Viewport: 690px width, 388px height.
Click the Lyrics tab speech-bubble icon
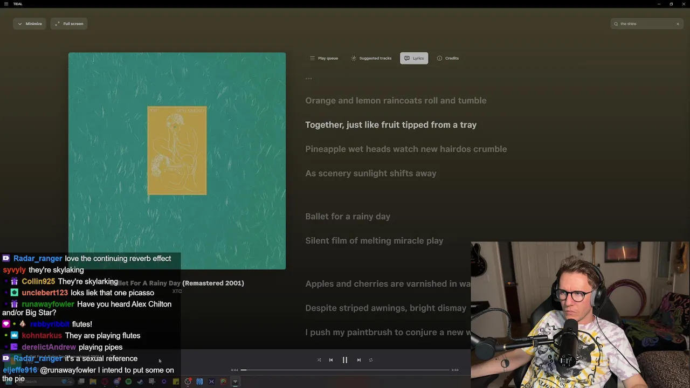coord(407,58)
